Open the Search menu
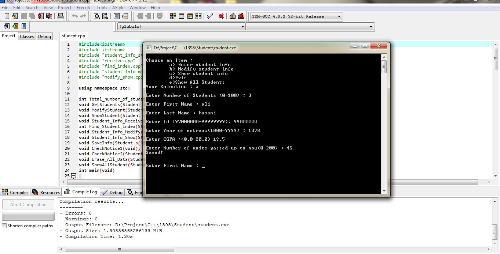This screenshot has width=500, height=254. pyautogui.click(x=32, y=7)
